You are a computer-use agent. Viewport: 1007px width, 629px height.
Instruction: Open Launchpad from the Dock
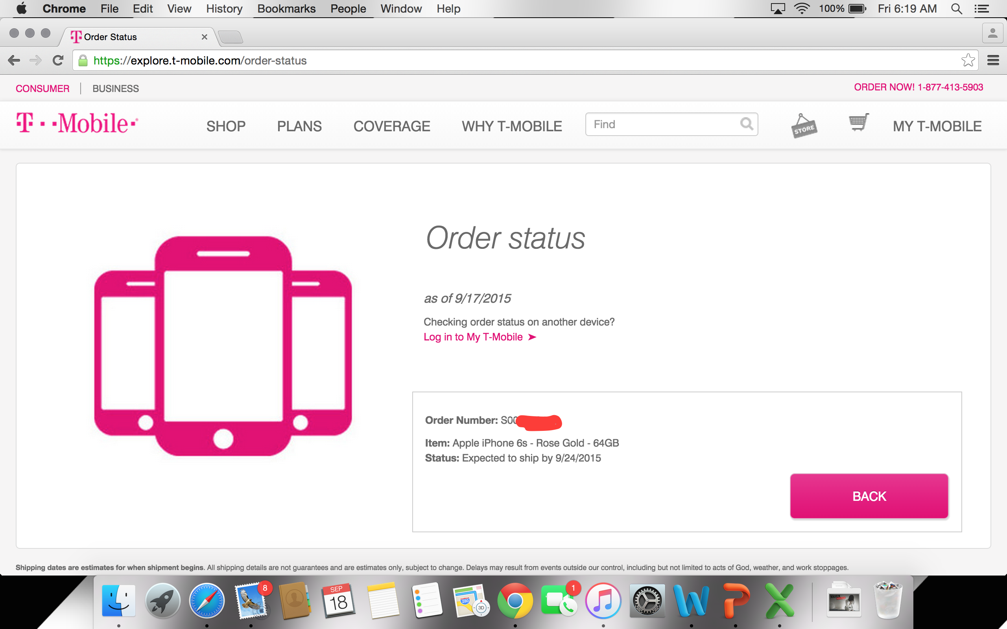163,601
